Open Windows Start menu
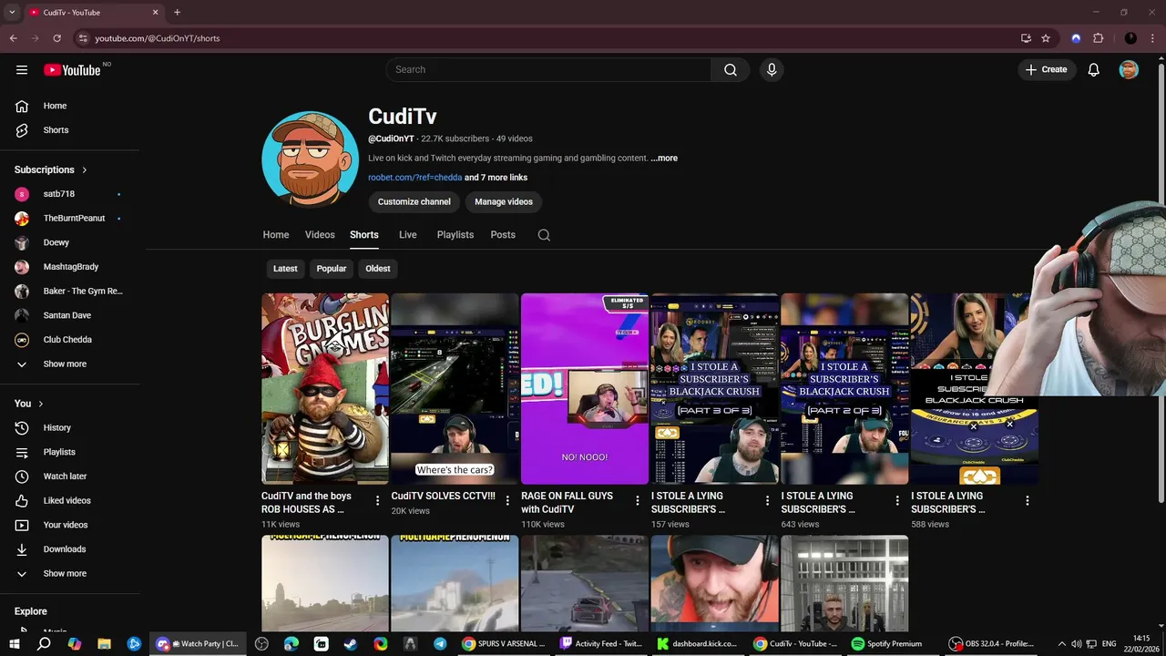The width and height of the screenshot is (1166, 656). [15, 643]
